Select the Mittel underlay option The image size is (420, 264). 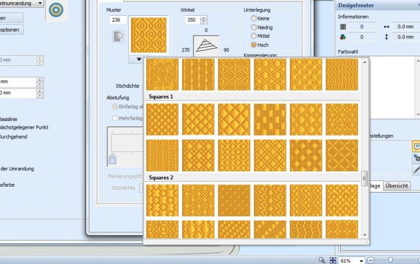[254, 36]
